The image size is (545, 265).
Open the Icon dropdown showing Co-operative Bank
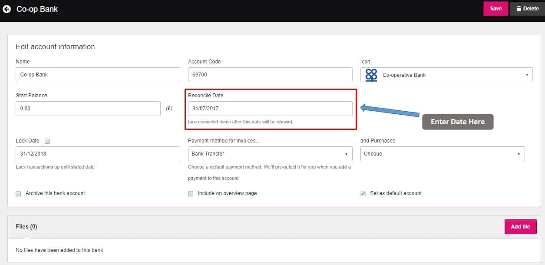pyautogui.click(x=446, y=75)
